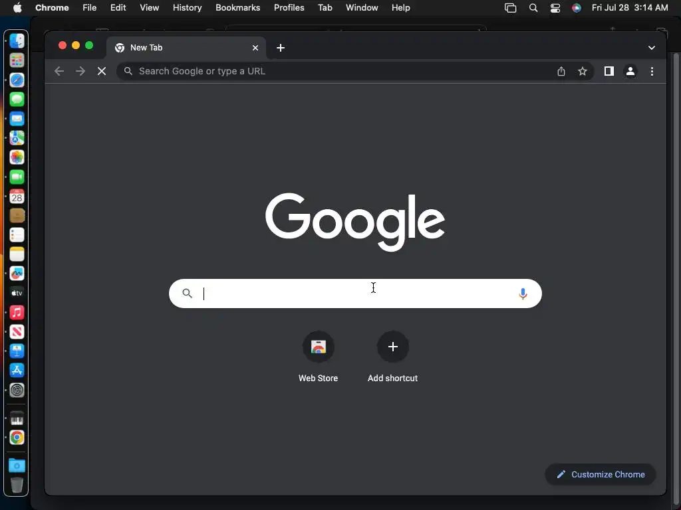Open the Profiles menu
The width and height of the screenshot is (681, 510).
click(x=289, y=8)
